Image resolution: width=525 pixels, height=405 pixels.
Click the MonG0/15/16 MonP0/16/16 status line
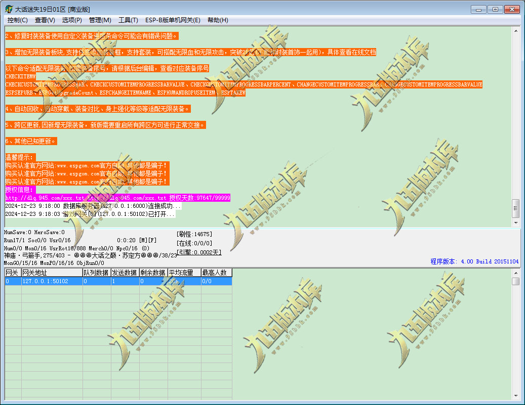pyautogui.click(x=54, y=263)
